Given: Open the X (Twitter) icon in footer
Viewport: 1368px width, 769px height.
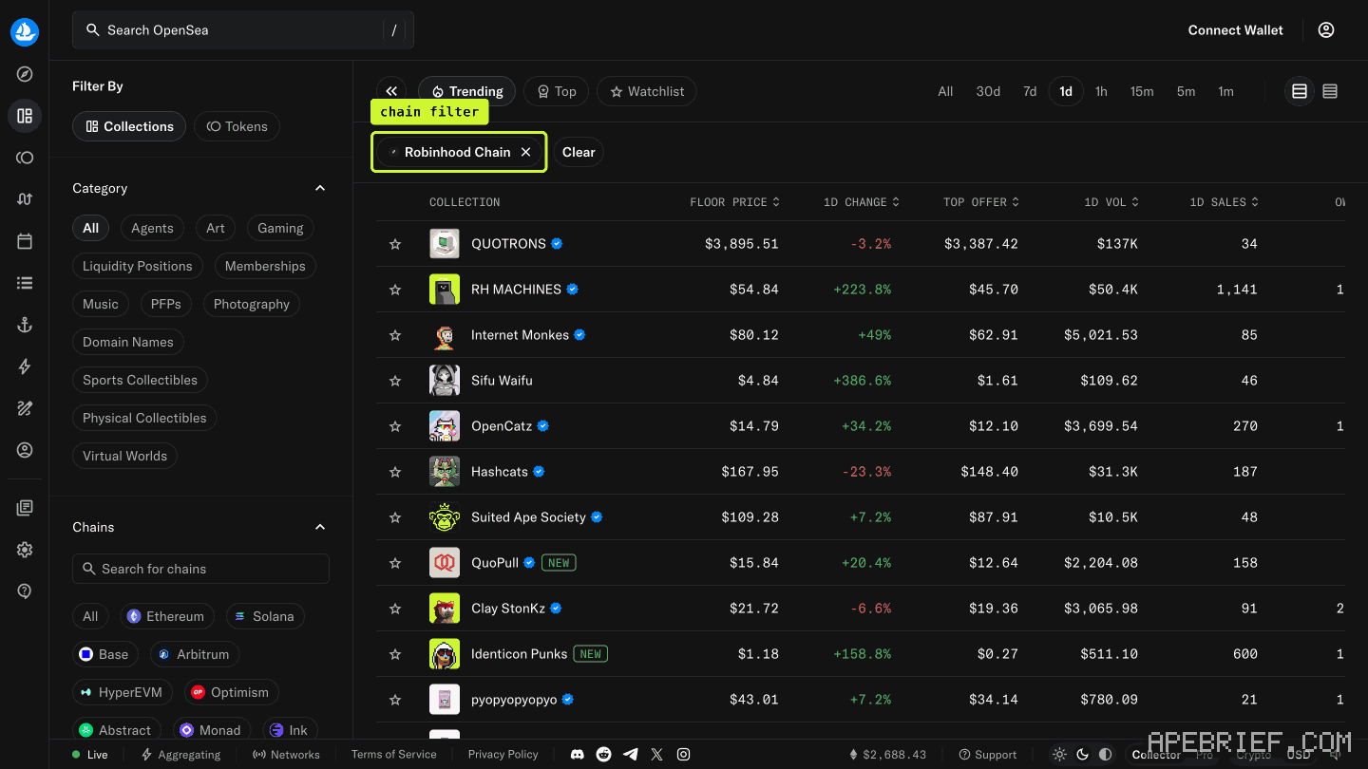Looking at the screenshot, I should click(x=656, y=755).
